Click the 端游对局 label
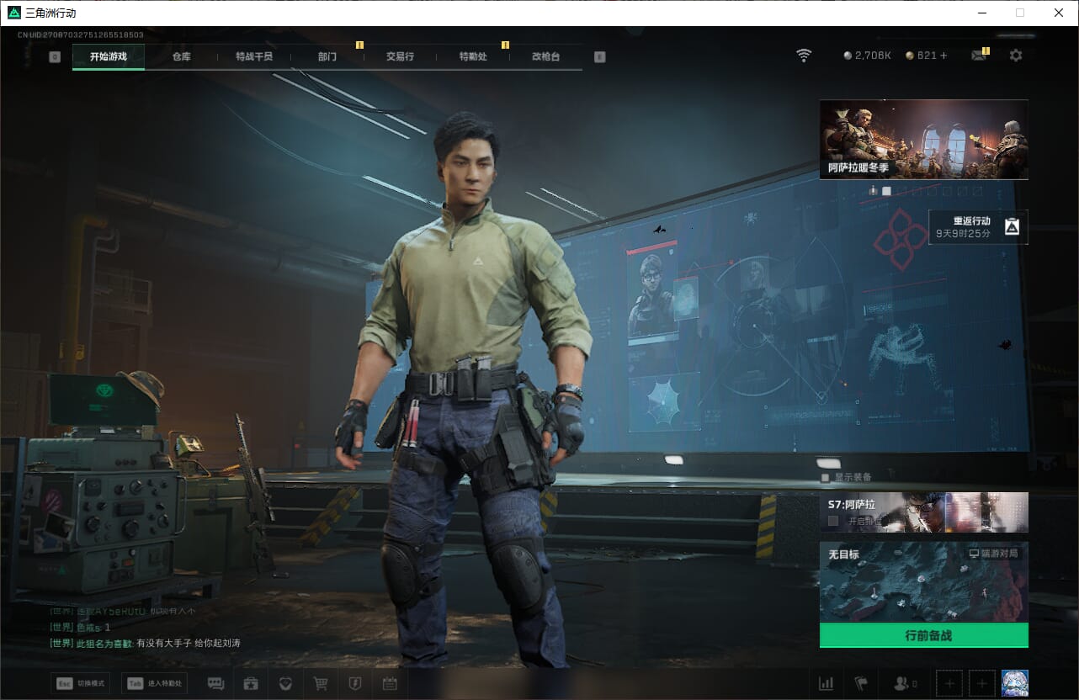 (x=1000, y=554)
